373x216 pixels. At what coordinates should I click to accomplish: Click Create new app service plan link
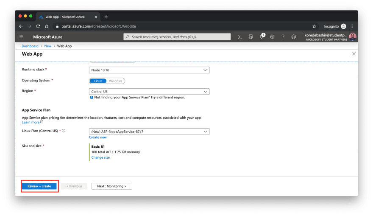coord(98,137)
